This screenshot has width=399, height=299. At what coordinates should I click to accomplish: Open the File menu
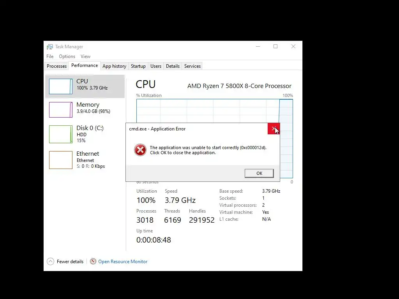50,56
